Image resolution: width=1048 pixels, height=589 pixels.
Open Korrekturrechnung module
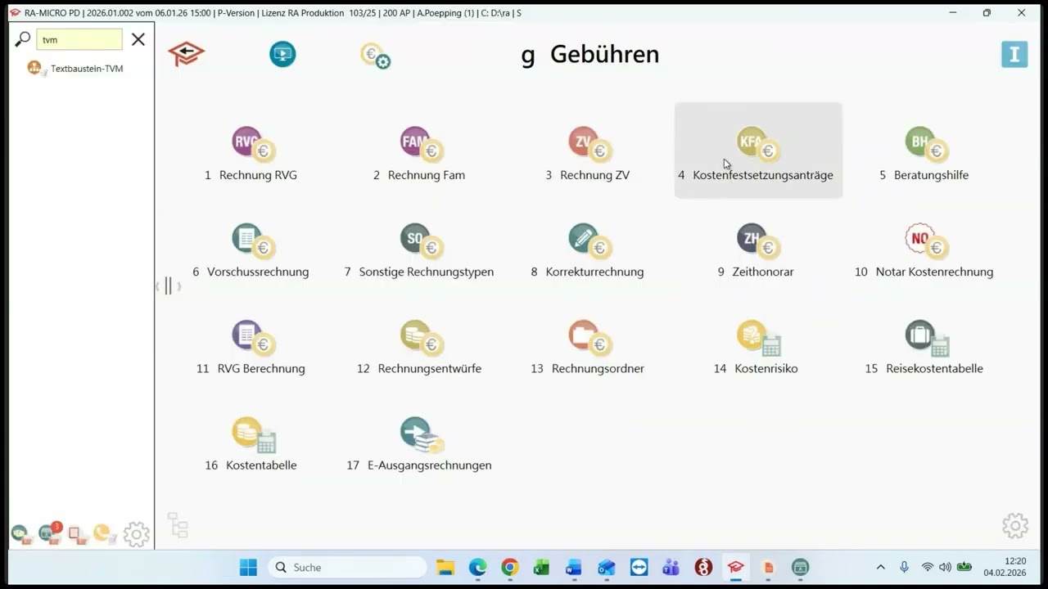[587, 250]
